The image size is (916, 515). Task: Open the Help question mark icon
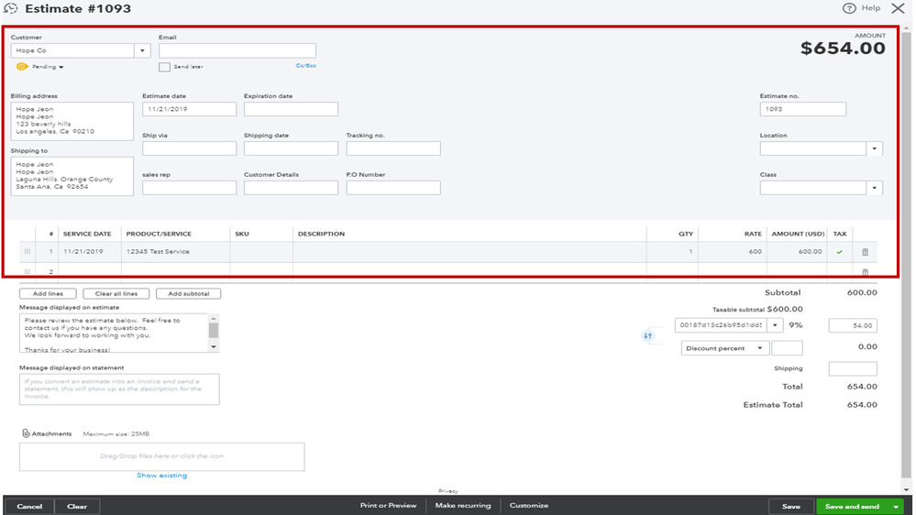[x=849, y=8]
